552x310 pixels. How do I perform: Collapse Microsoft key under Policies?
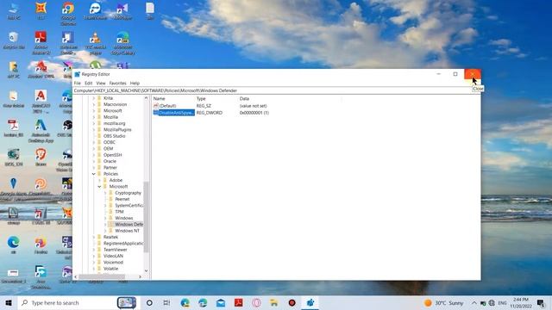click(99, 186)
